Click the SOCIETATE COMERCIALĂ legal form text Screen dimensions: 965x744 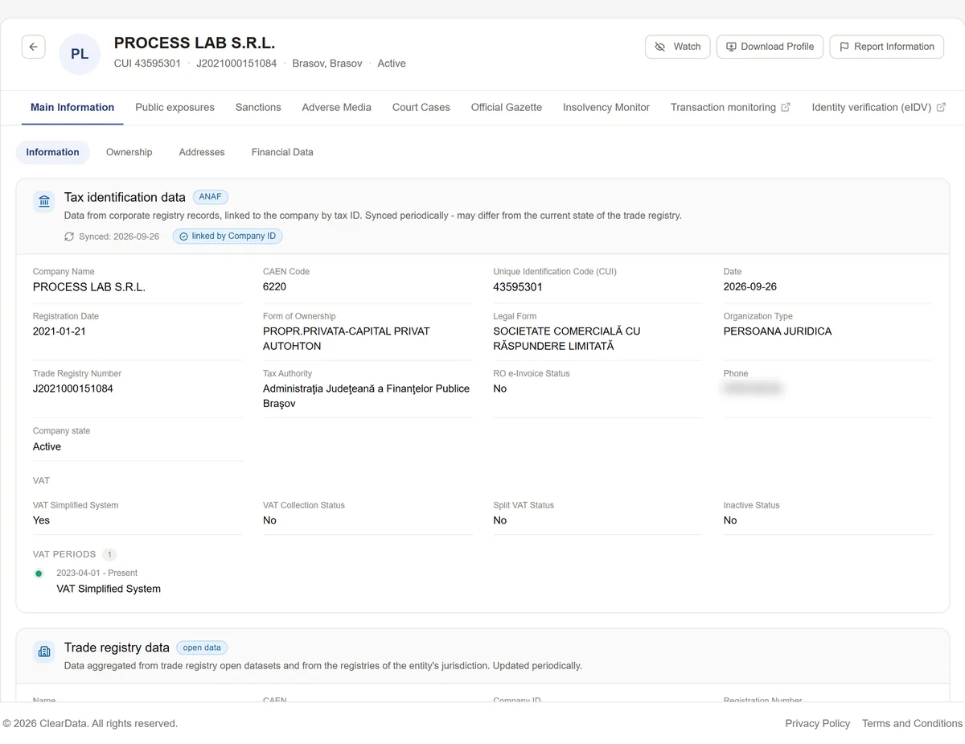567,339
